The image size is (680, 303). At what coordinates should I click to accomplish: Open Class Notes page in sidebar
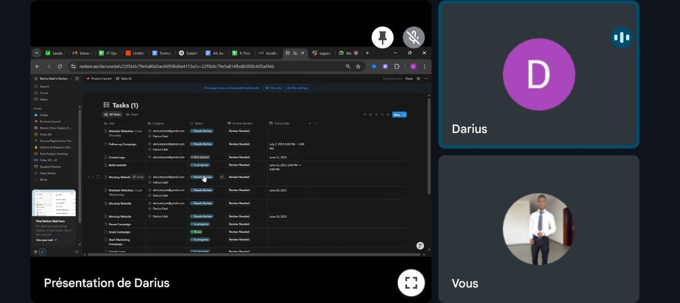(x=48, y=173)
